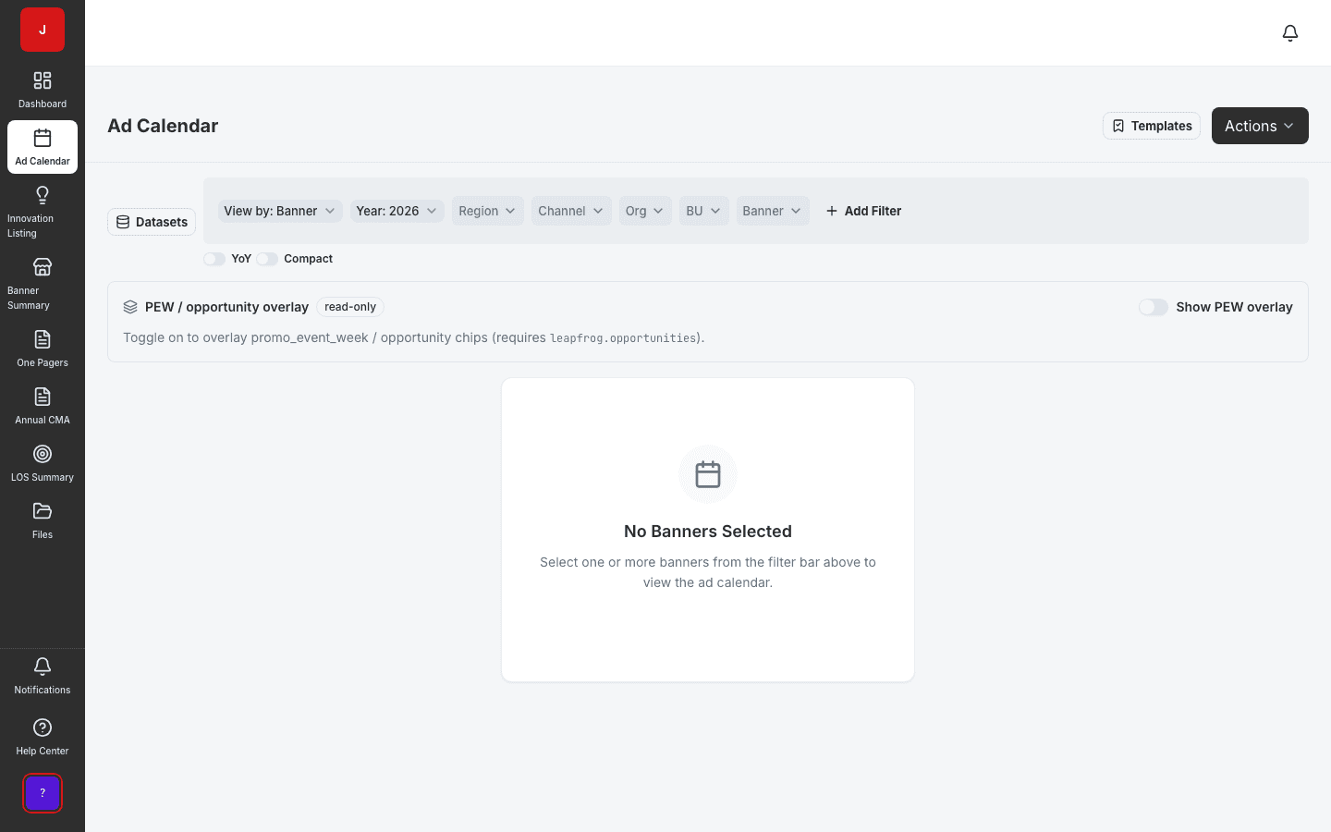This screenshot has width=1331, height=832.
Task: Open Help Center question icon
Action: (x=43, y=728)
